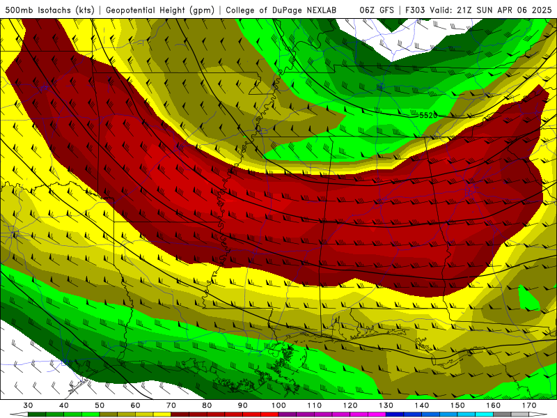Click the '06Z GFS' model run label
The width and height of the screenshot is (557, 418).
click(377, 10)
